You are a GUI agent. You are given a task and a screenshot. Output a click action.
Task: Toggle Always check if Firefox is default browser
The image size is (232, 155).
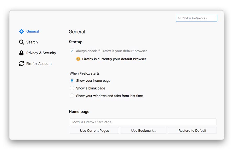click(72, 51)
